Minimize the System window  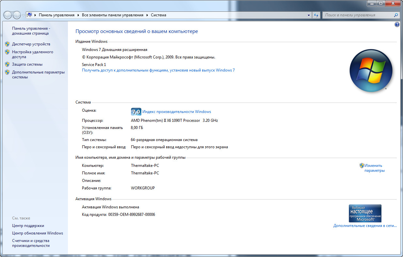pyautogui.click(x=372, y=3)
